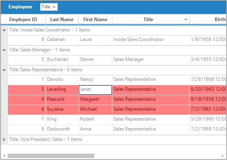The image size is (227, 160).
Task: Click 'Title: Vice President, Sales - 1 Items' row
Action: click(117, 139)
